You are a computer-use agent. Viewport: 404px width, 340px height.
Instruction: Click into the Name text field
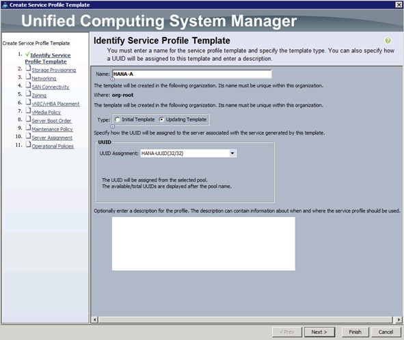(x=191, y=74)
